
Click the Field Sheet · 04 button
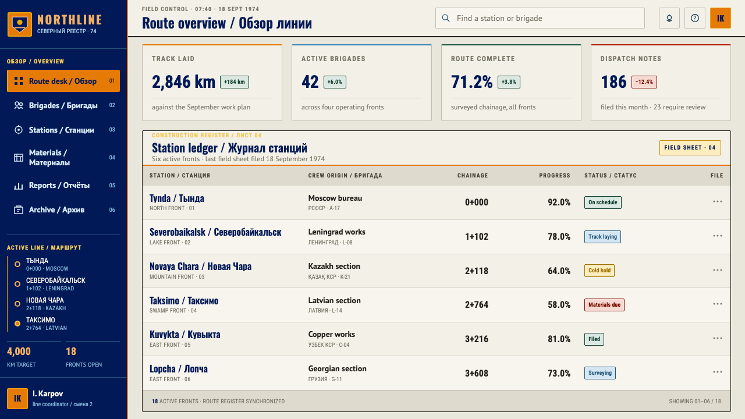(x=690, y=148)
